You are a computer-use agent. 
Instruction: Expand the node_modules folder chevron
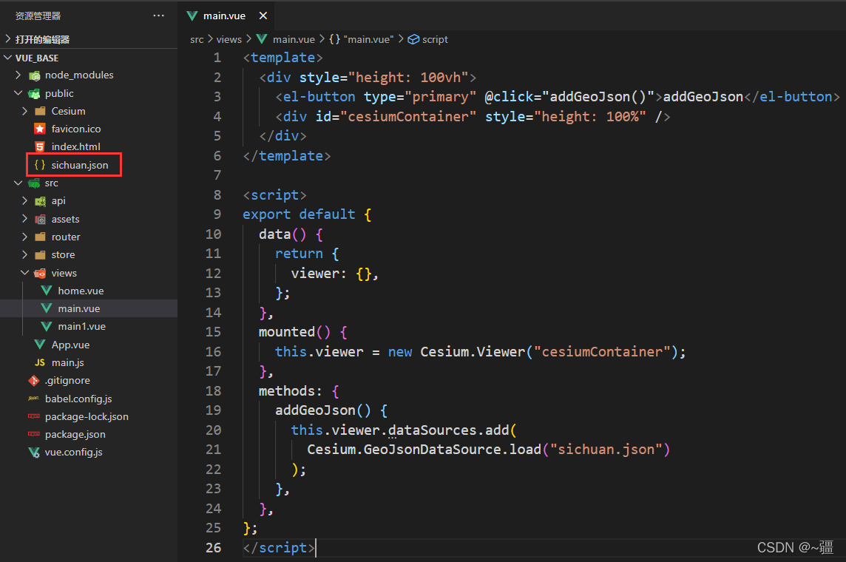tap(18, 75)
